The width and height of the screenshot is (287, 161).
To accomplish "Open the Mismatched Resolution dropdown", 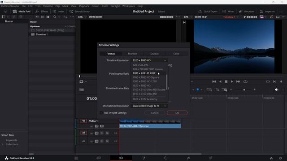I will pos(149,106).
